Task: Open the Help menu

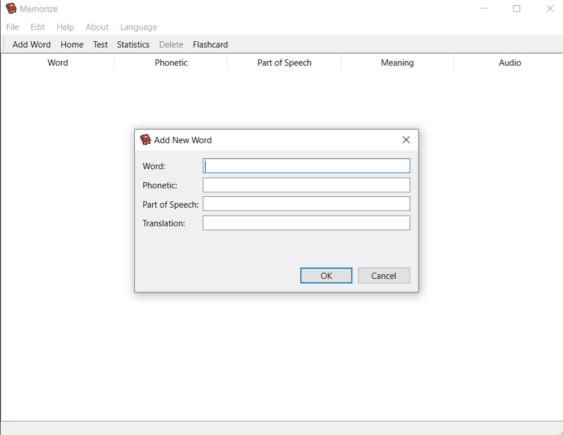Action: 65,27
